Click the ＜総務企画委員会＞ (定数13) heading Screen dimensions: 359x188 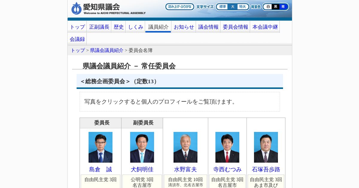(180, 81)
